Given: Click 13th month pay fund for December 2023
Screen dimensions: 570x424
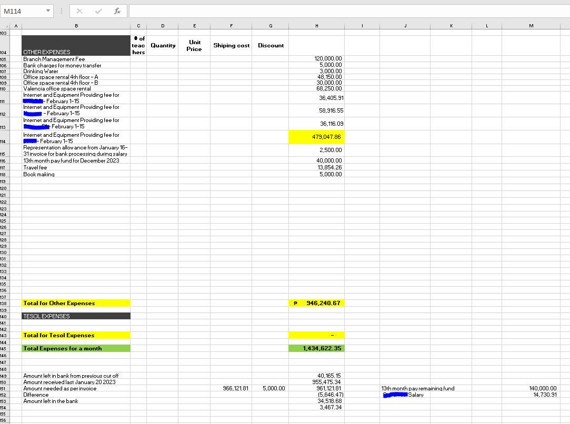Looking at the screenshot, I should (76, 160).
